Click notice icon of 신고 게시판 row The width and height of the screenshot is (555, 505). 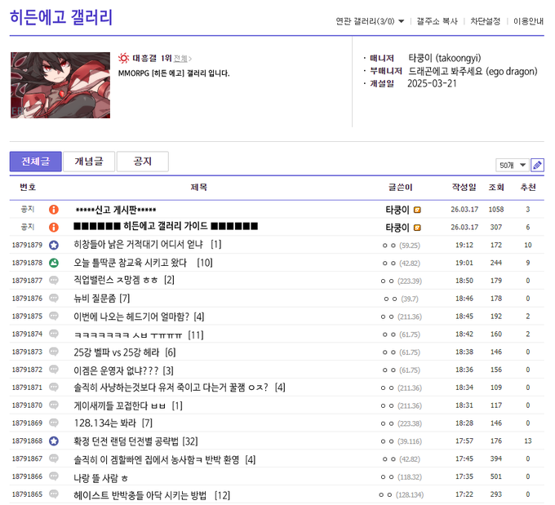[x=53, y=210]
